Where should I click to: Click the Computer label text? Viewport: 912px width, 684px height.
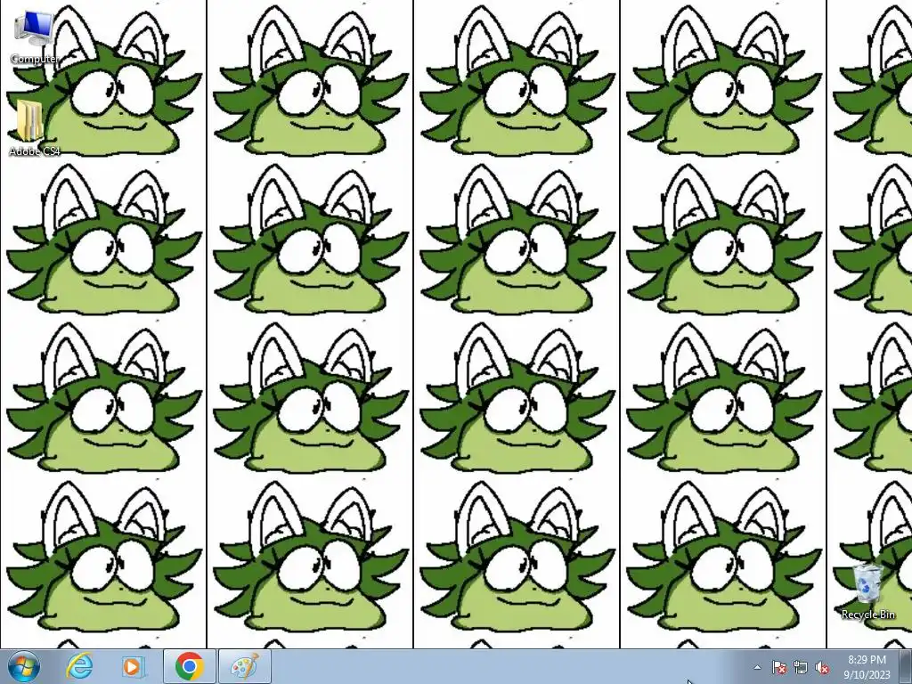coord(35,59)
